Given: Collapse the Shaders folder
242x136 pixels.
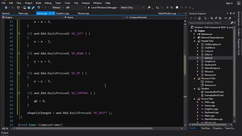Looking at the screenshot, I should [x=194, y=89].
